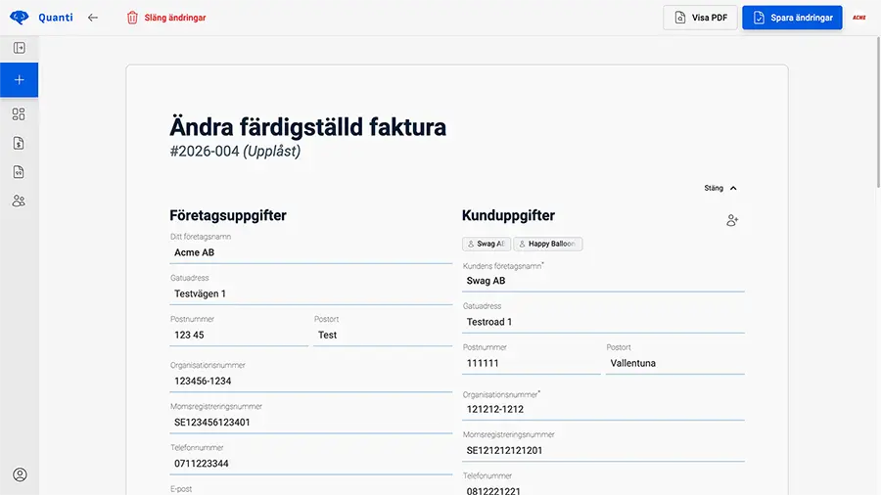Edit customer Postort Vallentuna
The width and height of the screenshot is (881, 495).
(x=675, y=363)
